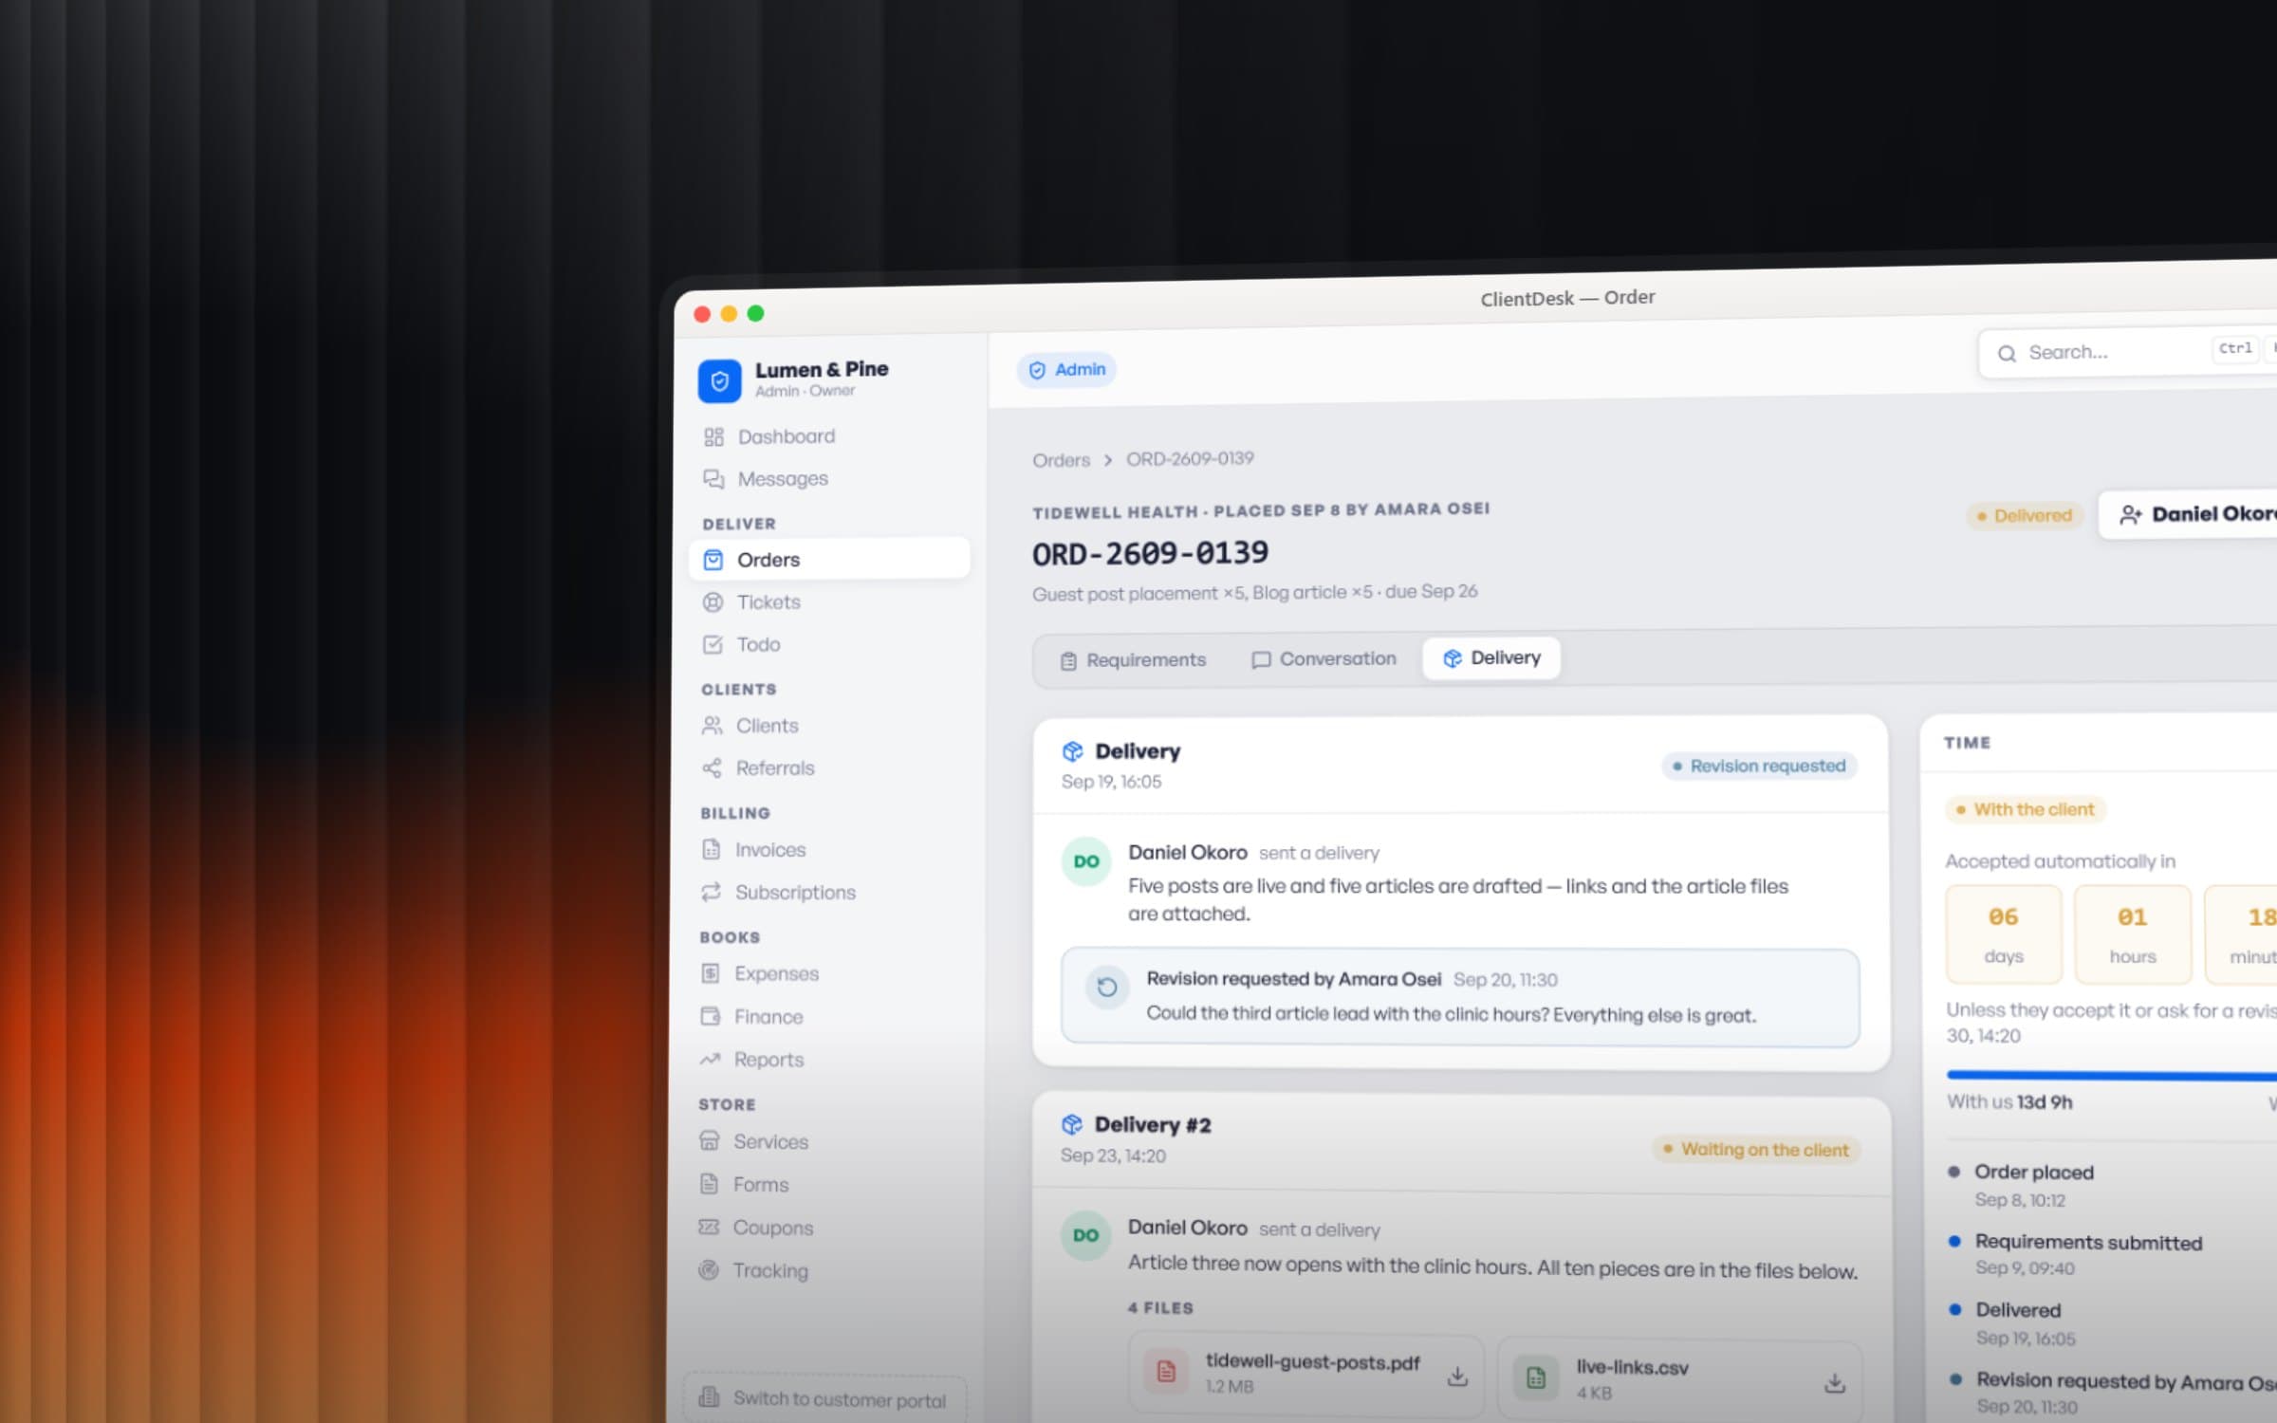Open the Todo checkbox icon
This screenshot has width=2277, height=1423.
pos(713,644)
